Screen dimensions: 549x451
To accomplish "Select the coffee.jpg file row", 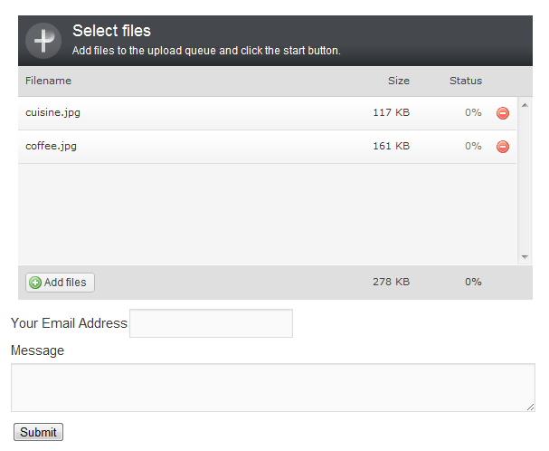I will 267,146.
